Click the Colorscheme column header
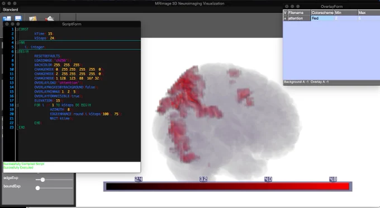Image resolution: width=380 pixels, height=208 pixels. coord(322,13)
